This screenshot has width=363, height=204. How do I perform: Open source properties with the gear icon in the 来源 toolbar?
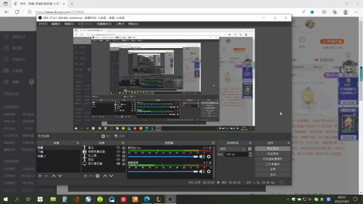coord(98,176)
